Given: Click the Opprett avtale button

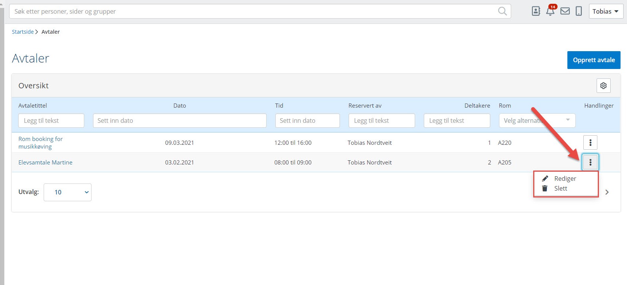Looking at the screenshot, I should pyautogui.click(x=594, y=60).
